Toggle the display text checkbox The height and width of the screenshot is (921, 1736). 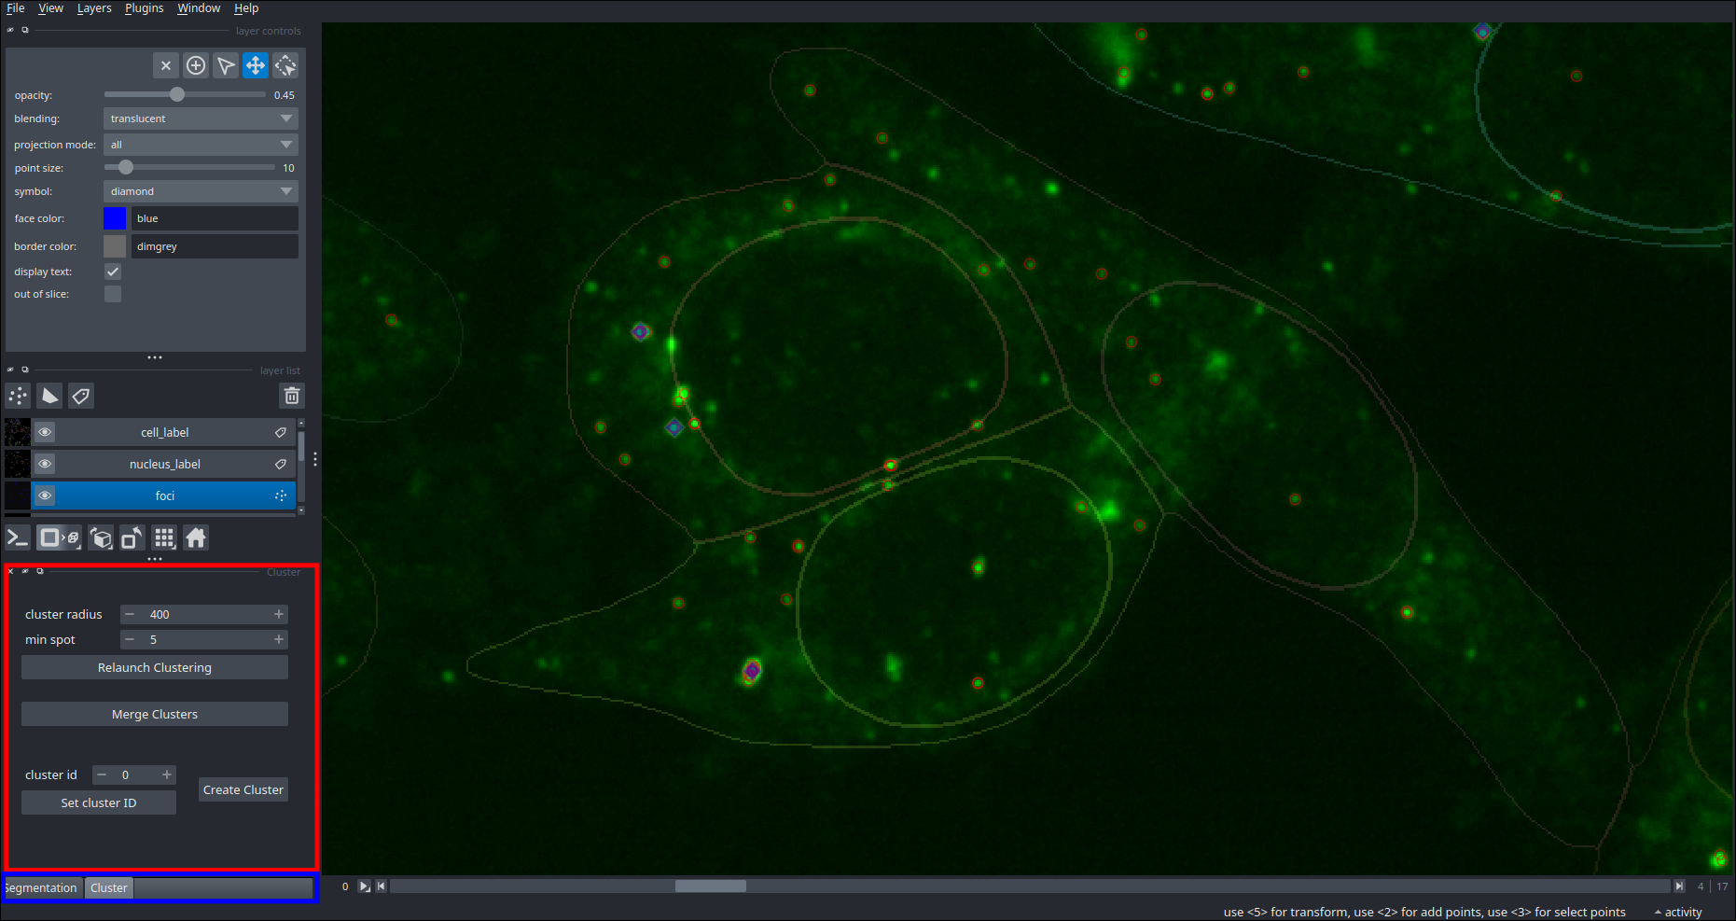click(x=113, y=272)
